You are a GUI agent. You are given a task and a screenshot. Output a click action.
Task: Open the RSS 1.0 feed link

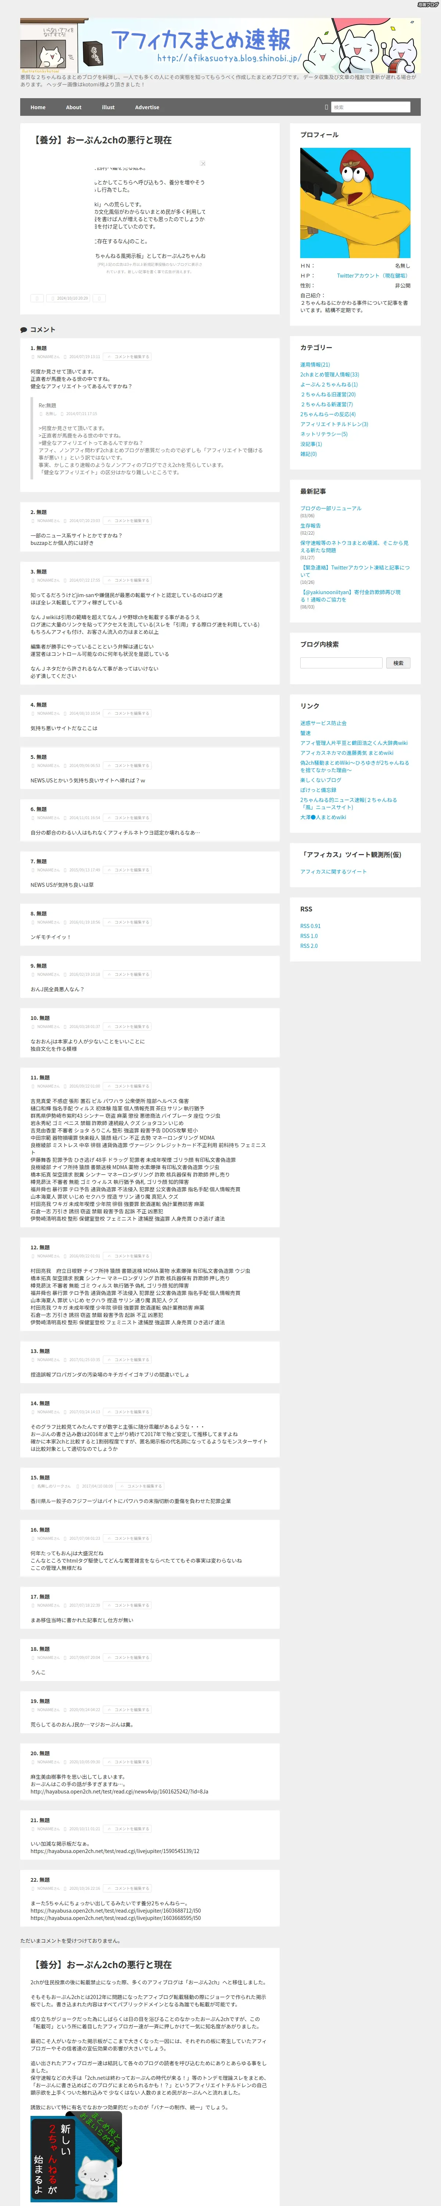pos(308,936)
